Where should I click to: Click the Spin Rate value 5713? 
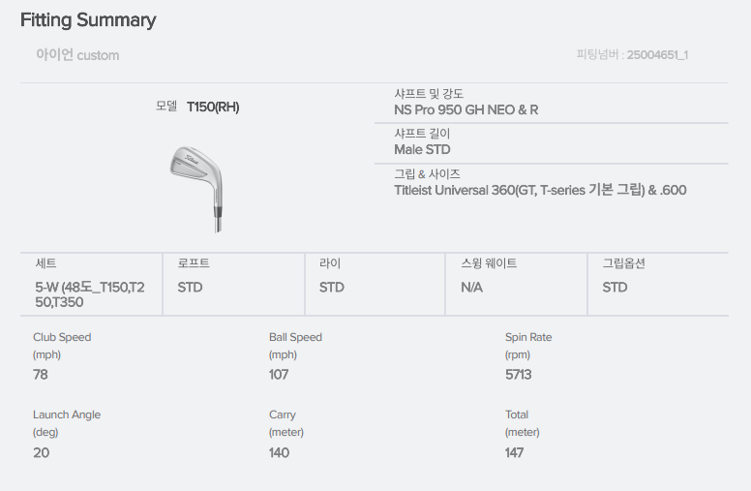(518, 375)
